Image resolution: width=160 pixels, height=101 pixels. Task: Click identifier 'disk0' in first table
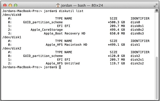[x=135, y=22]
